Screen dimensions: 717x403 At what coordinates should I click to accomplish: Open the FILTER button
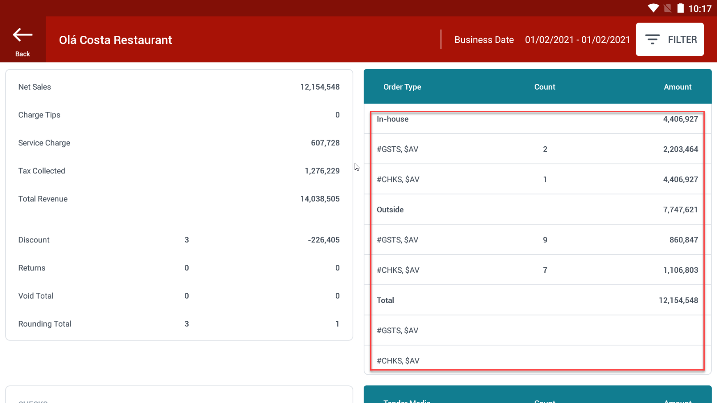[x=669, y=39]
